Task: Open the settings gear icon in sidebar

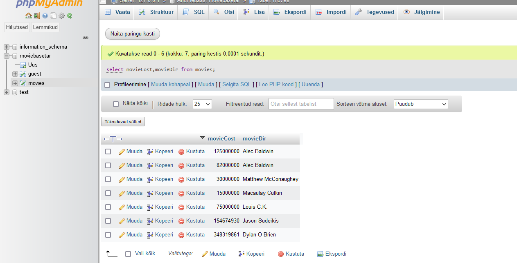Action: [x=61, y=16]
